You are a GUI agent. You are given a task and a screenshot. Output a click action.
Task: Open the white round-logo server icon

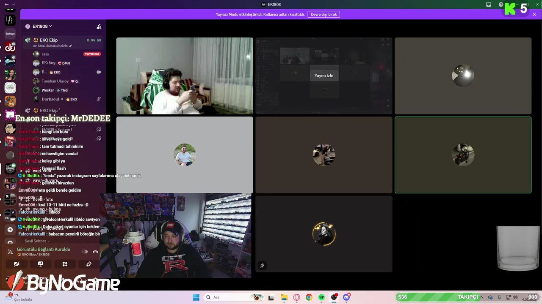pyautogui.click(x=10, y=88)
